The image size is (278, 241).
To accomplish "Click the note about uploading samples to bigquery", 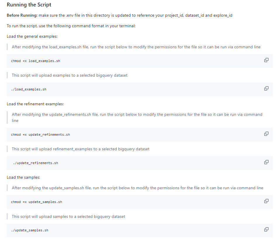I will coord(68,217).
